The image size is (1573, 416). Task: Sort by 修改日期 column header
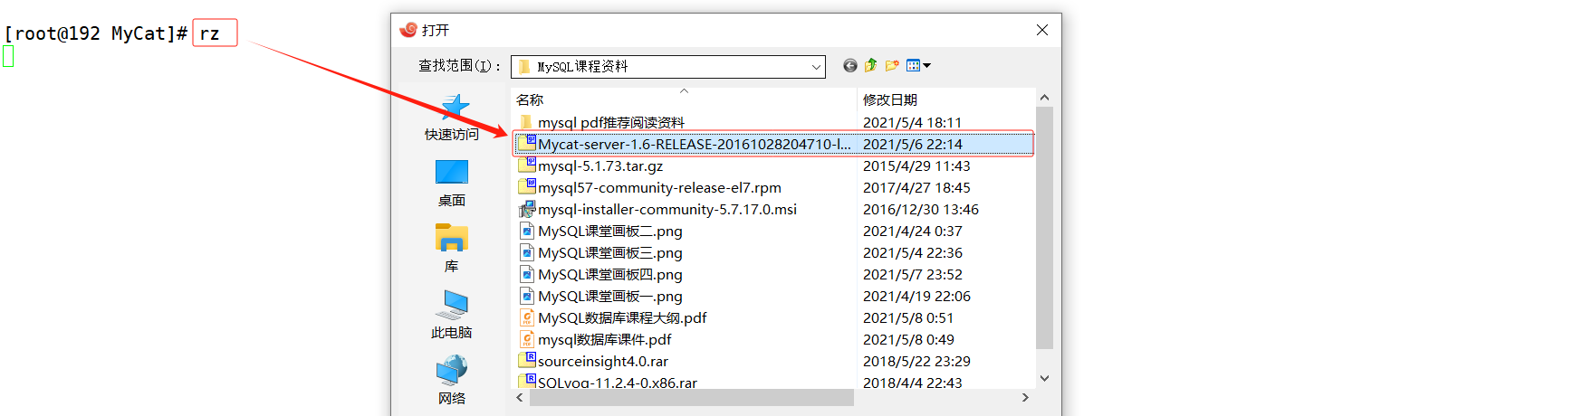[x=945, y=99]
